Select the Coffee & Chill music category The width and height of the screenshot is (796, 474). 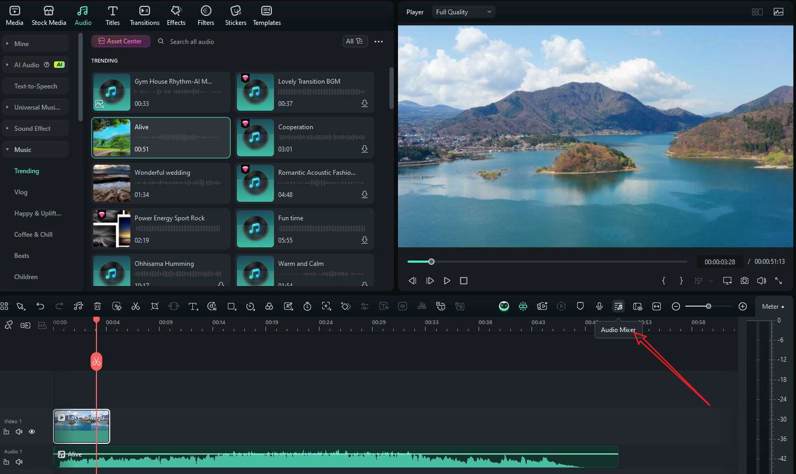(33, 235)
